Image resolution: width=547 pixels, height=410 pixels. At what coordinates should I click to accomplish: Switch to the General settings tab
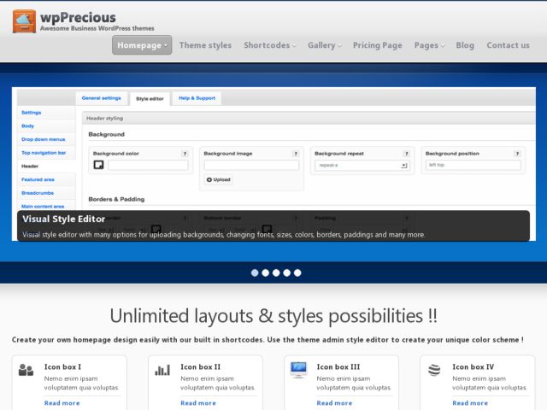coord(102,98)
